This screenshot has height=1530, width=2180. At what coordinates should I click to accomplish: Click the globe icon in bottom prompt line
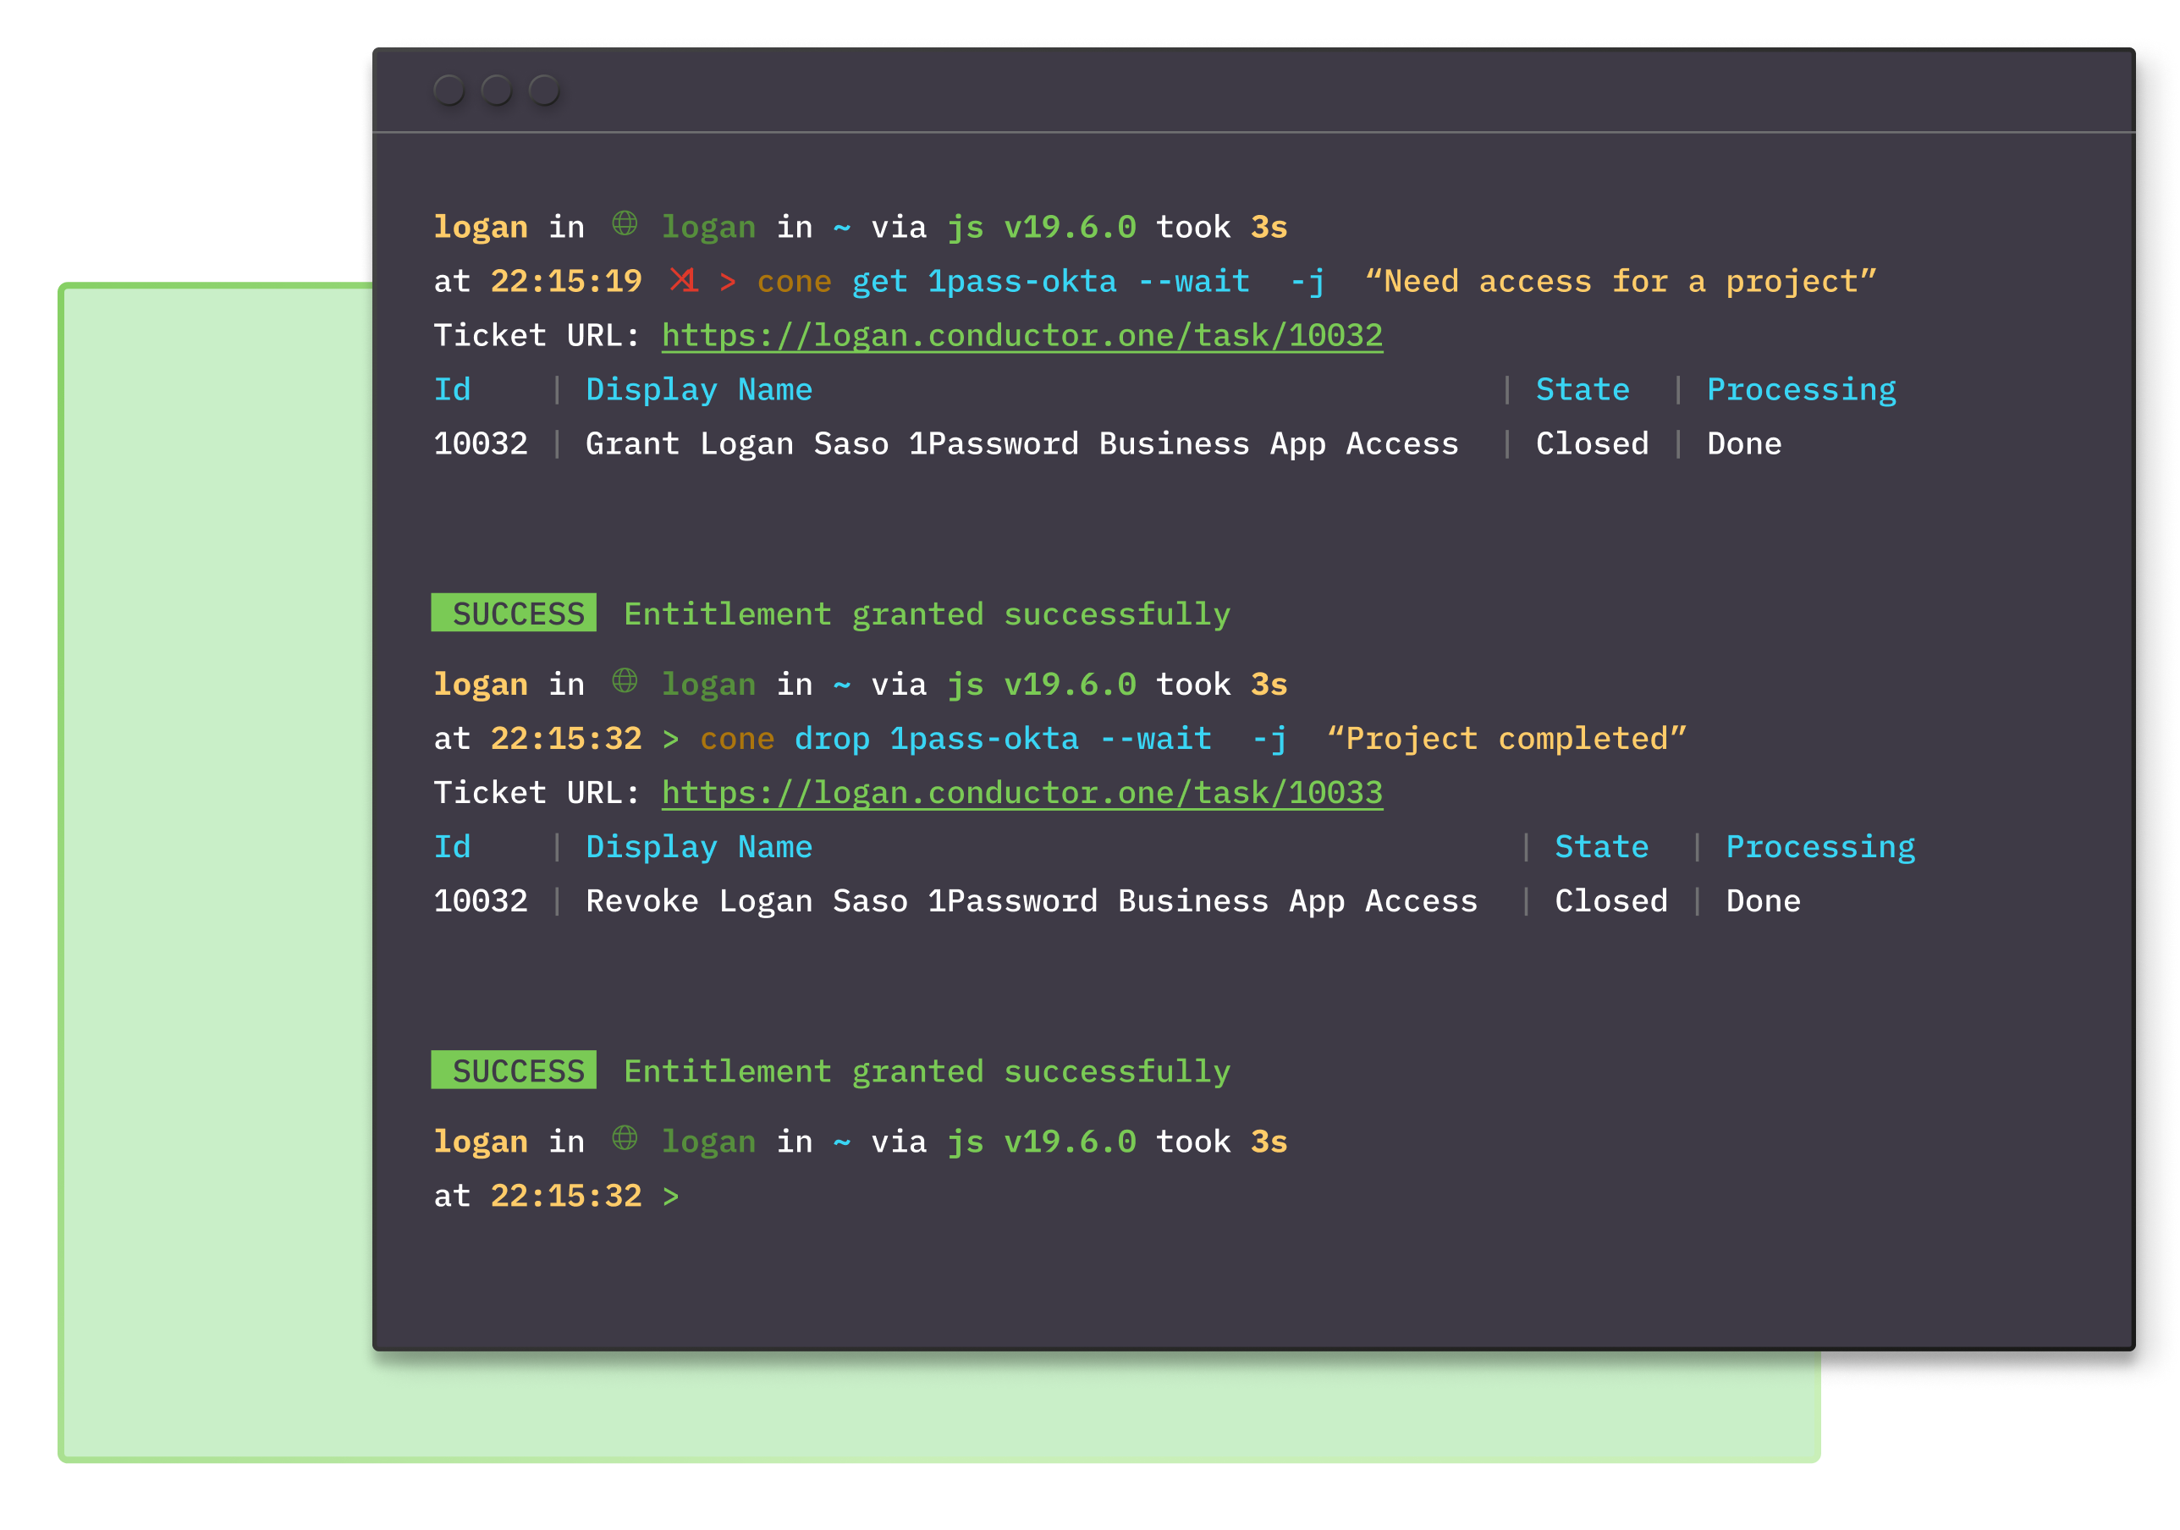625,1141
